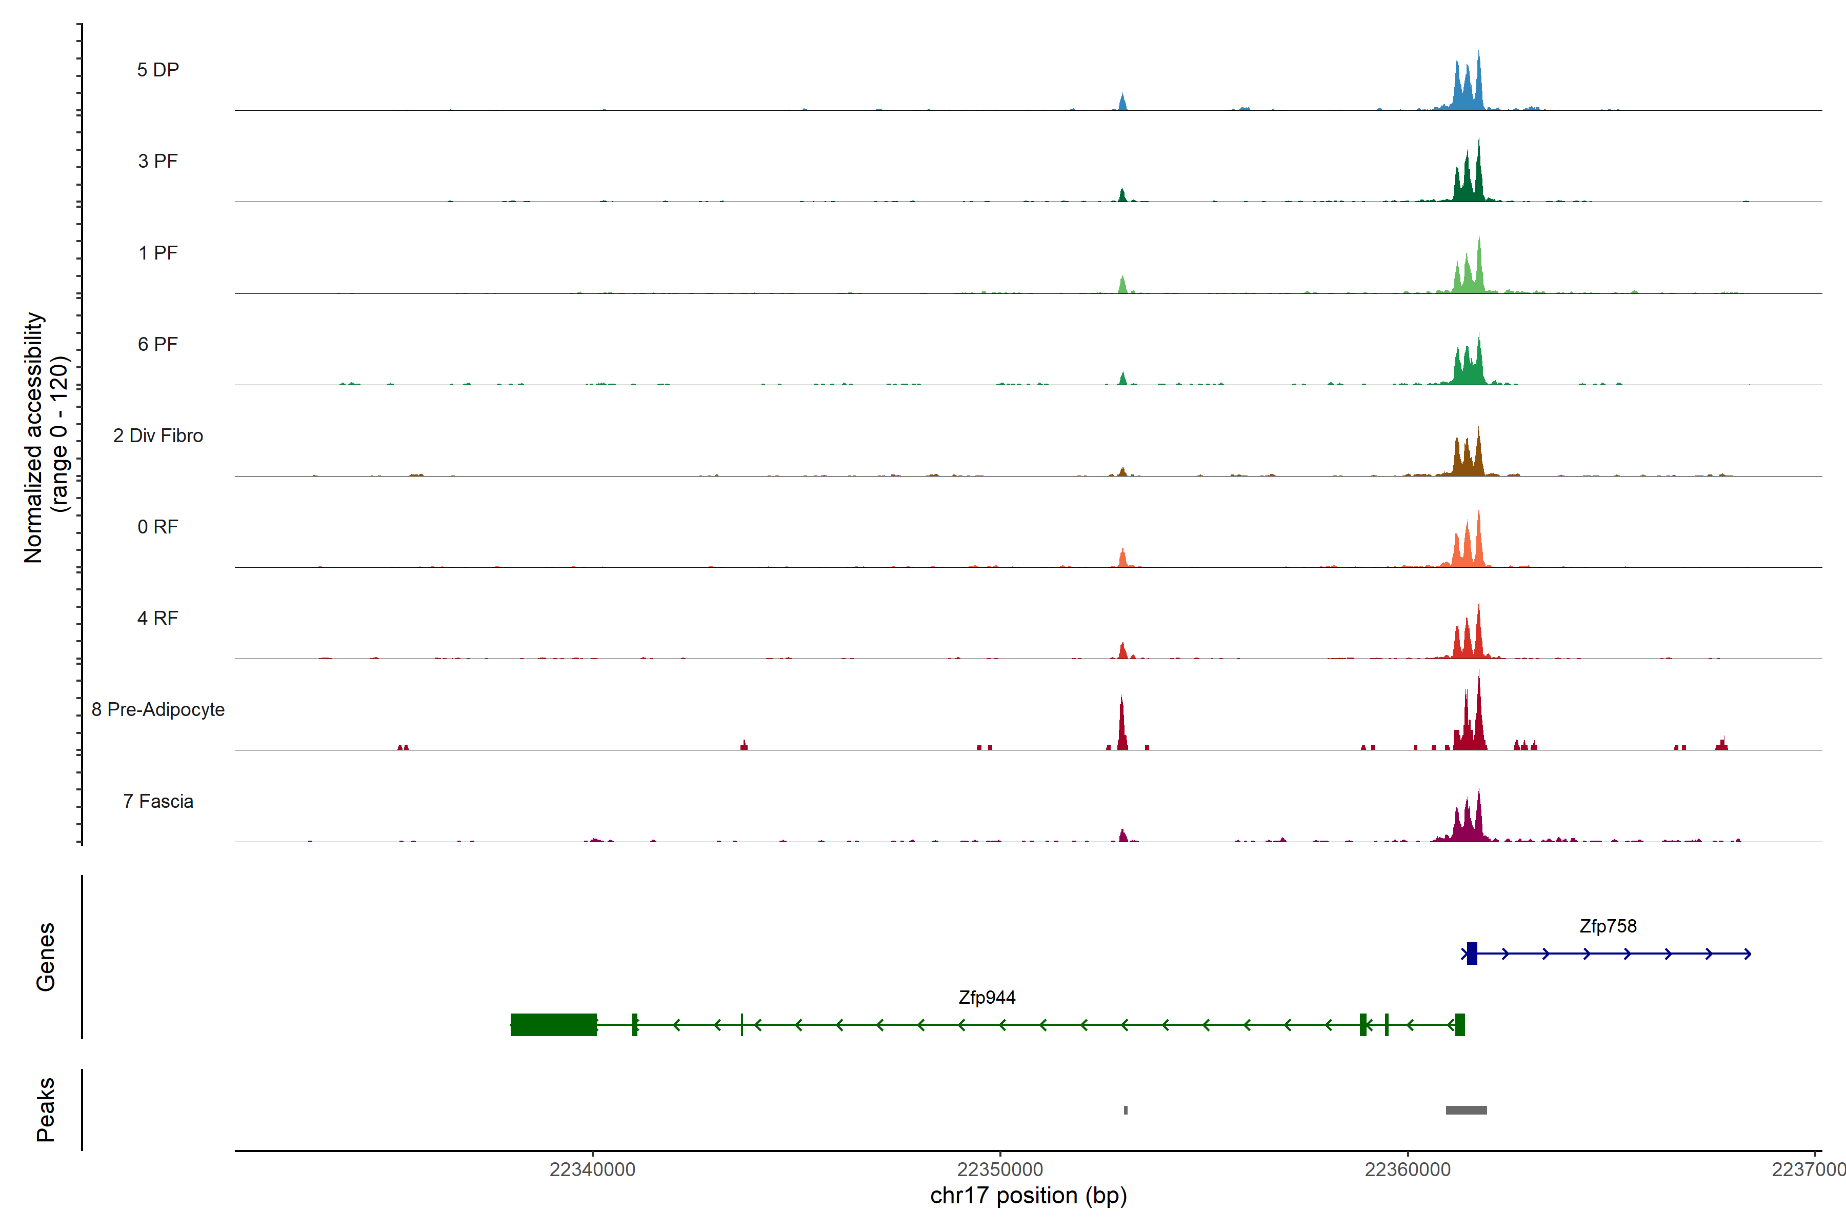Viewport: 1846px width, 1231px height.
Task: Click the dark blue Zfp758 exon box
Action: [x=1472, y=953]
